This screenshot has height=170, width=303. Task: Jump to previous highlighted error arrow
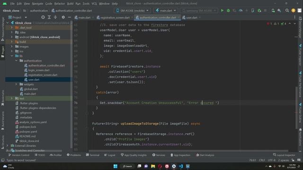tap(290, 24)
